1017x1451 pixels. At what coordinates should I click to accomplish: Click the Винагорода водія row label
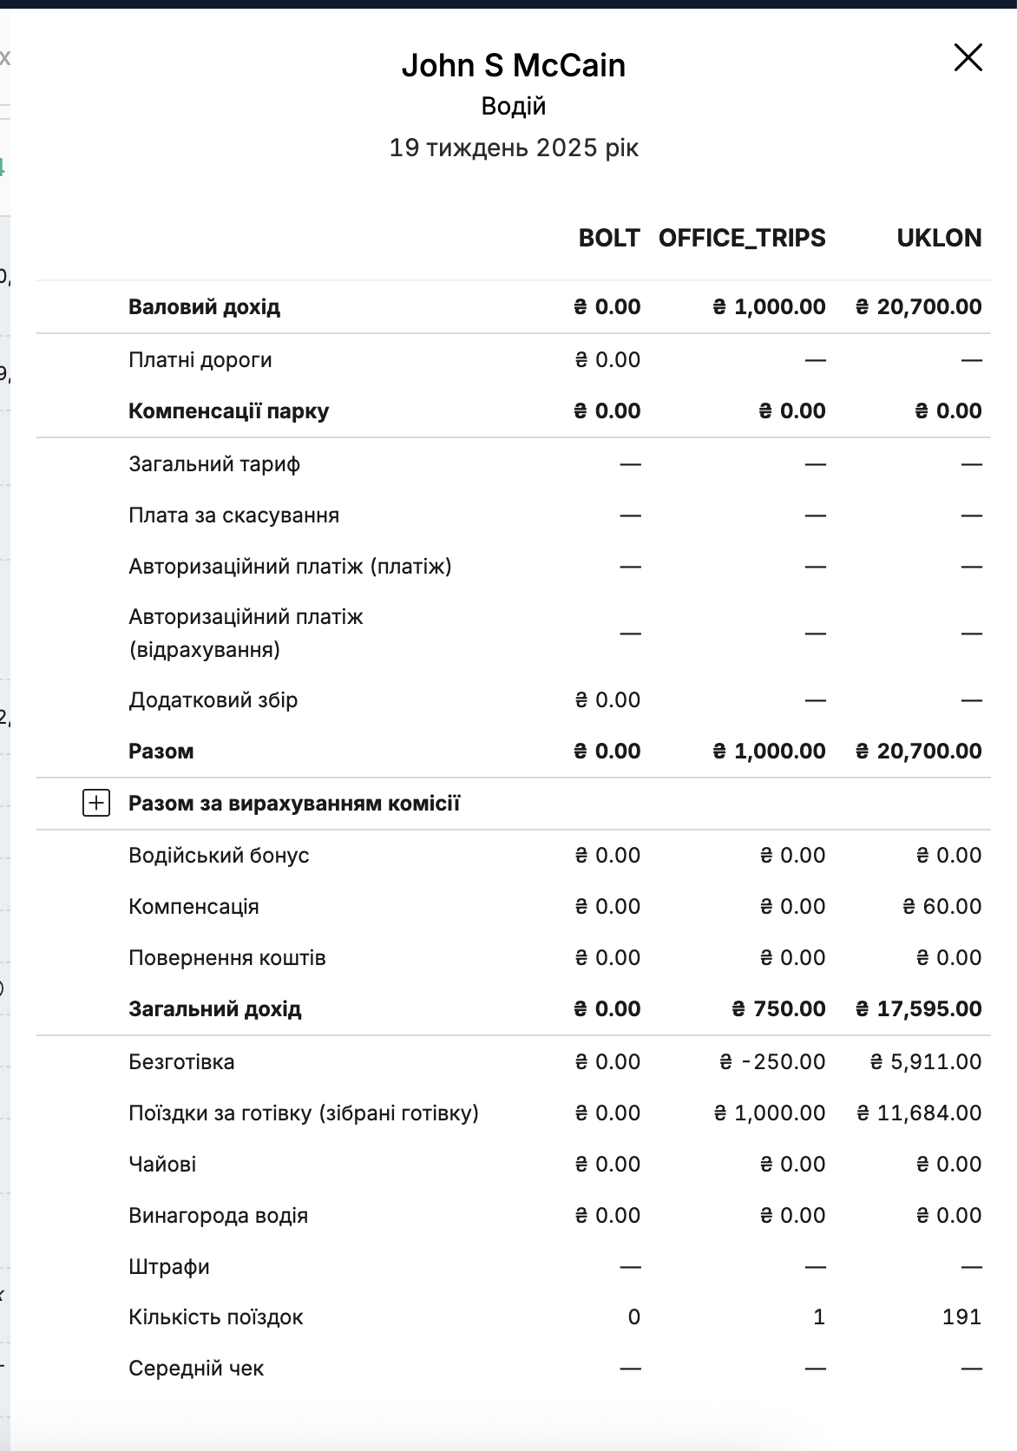click(219, 1215)
